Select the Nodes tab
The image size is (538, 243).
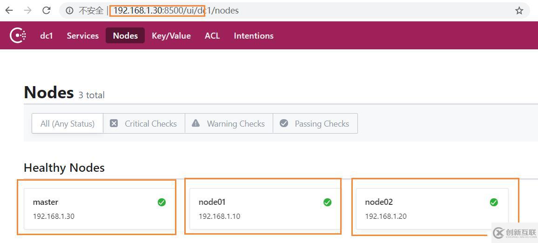click(x=125, y=36)
